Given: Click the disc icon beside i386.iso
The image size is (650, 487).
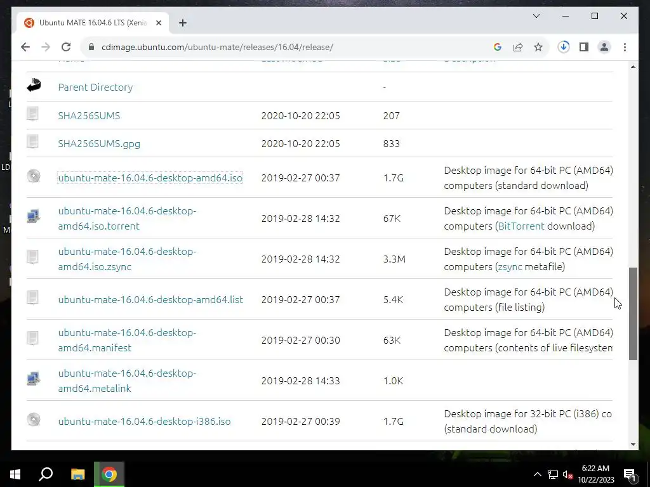Looking at the screenshot, I should (34, 420).
